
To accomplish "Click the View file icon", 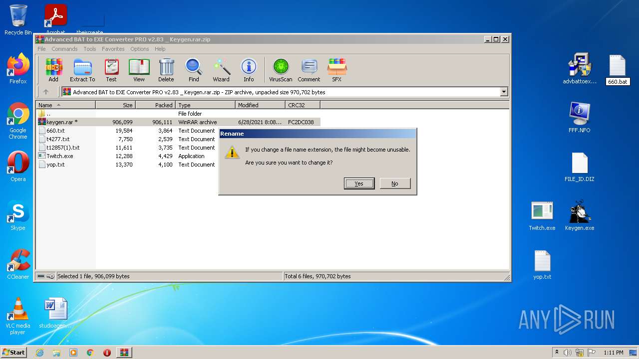I will (x=139, y=70).
